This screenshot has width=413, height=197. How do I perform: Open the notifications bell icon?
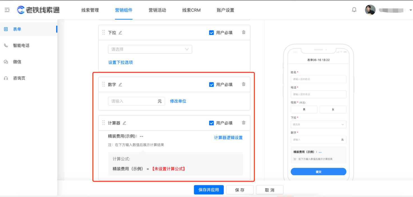click(x=354, y=9)
